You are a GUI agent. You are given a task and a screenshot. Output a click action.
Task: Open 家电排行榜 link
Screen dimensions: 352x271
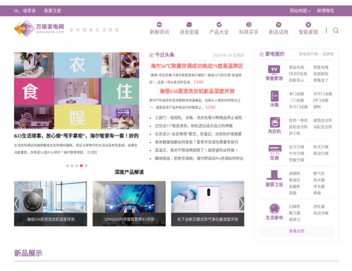point(308,54)
